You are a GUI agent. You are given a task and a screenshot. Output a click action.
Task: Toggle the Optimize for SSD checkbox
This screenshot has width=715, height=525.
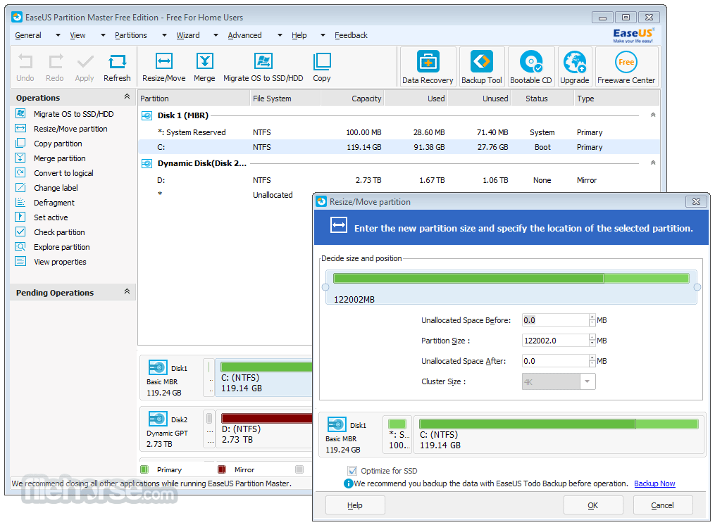[352, 471]
